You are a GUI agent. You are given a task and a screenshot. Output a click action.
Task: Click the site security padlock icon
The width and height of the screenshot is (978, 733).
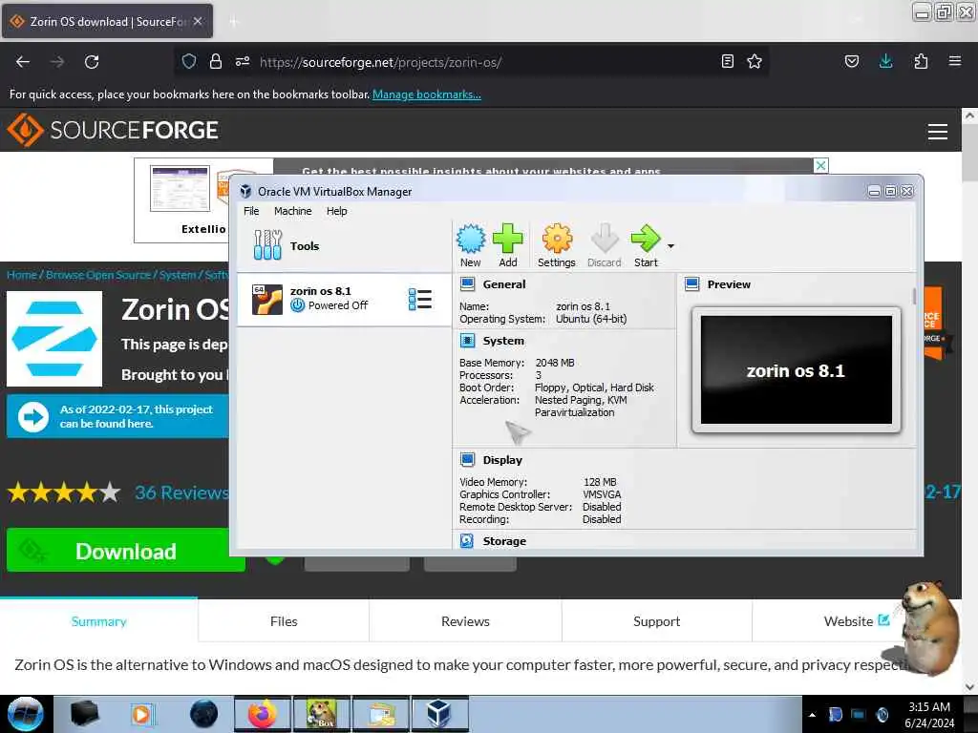[216, 61]
